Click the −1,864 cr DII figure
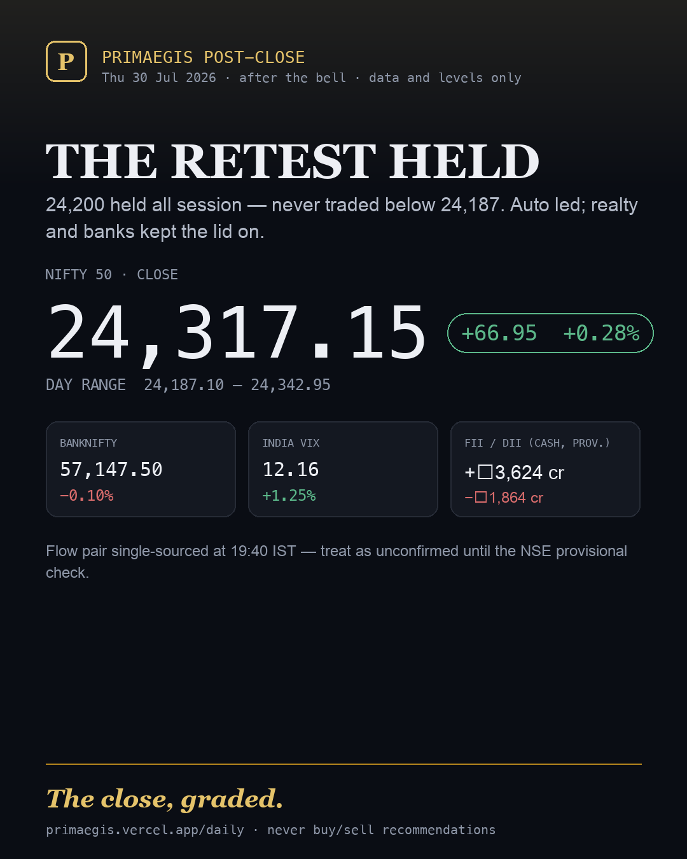 (x=504, y=498)
